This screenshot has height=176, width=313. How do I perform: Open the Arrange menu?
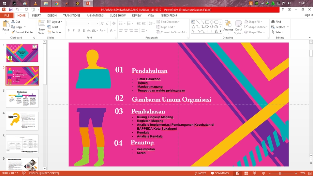[x=228, y=27]
